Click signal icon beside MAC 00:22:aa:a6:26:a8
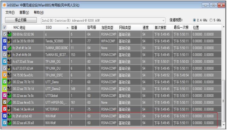This screenshot has height=130, width=227. 9,123
